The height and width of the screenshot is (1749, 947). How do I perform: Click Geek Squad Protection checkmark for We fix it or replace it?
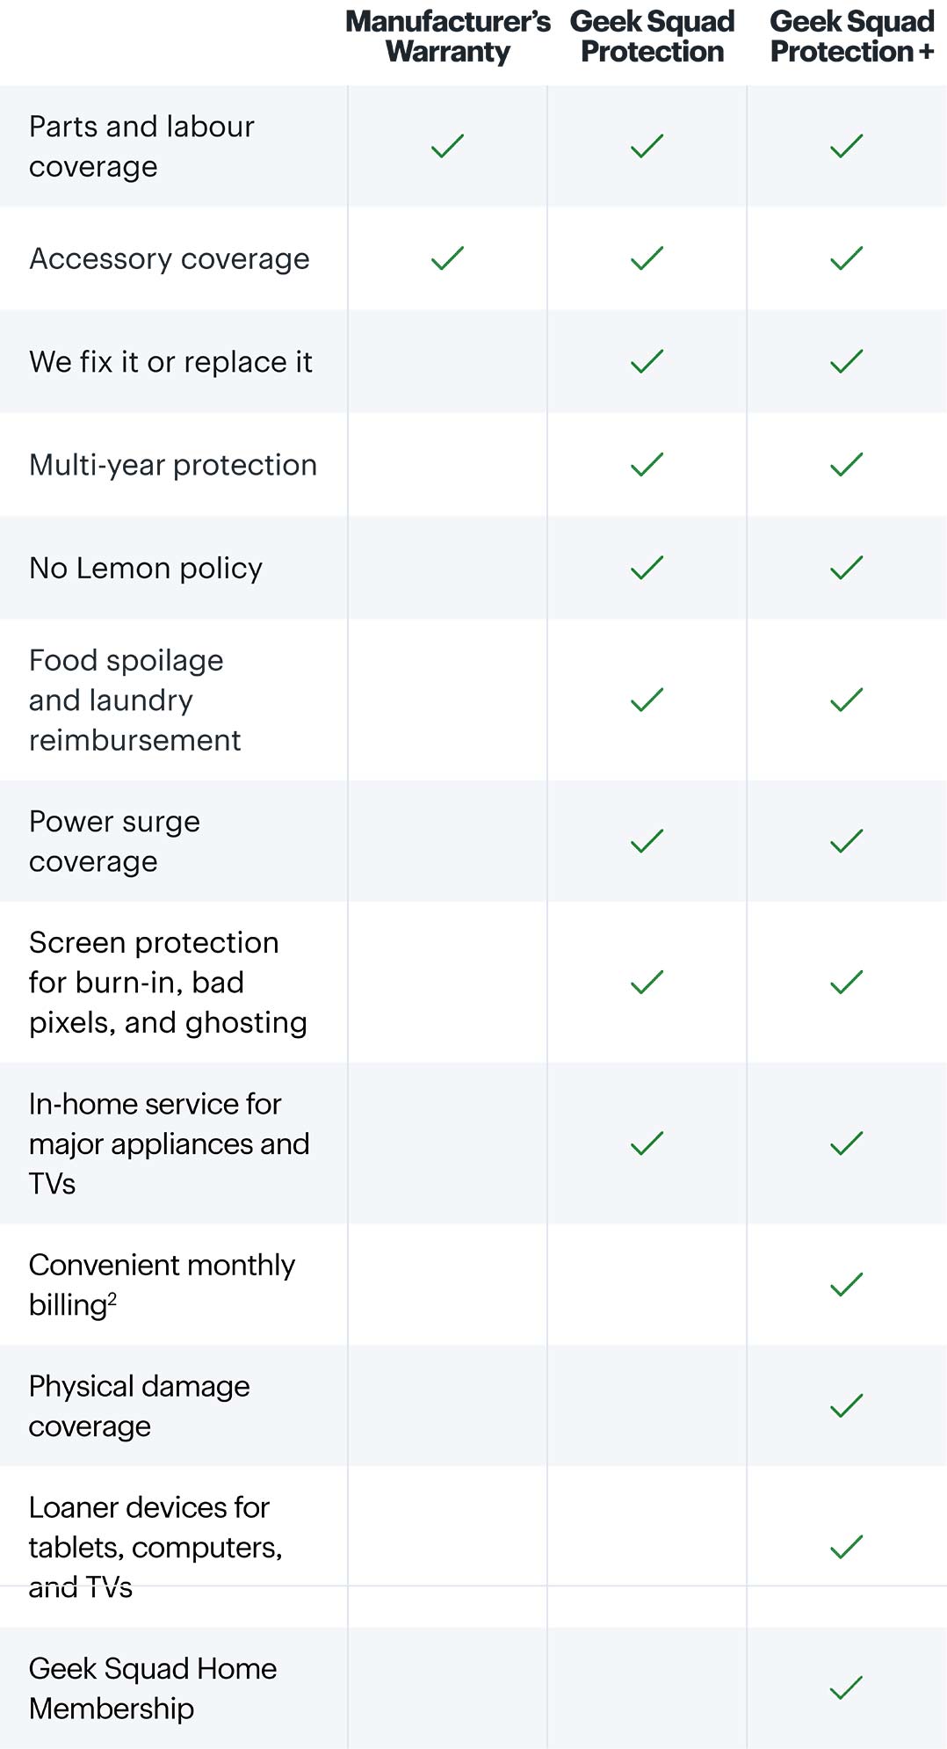[647, 361]
